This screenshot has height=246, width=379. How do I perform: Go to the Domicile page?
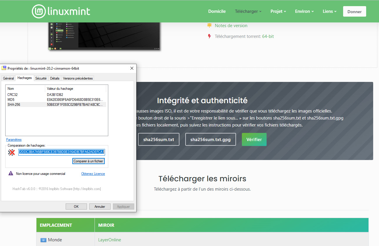pos(217,11)
